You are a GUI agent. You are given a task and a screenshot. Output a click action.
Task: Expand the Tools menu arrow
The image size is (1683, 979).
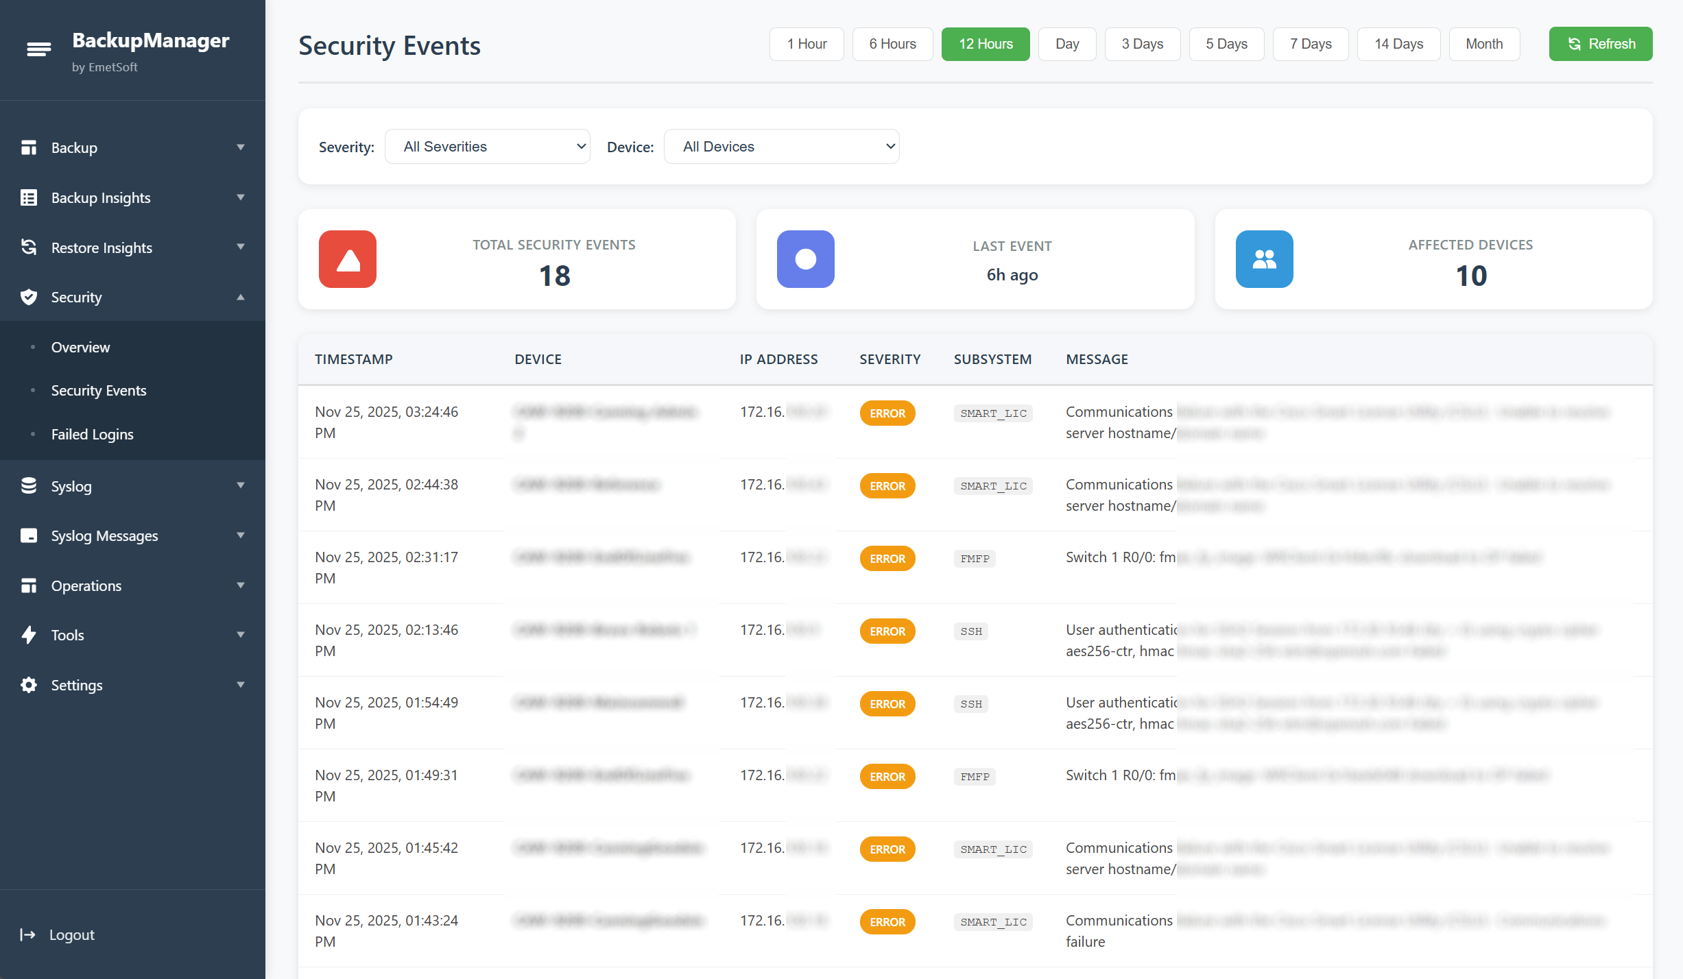(241, 635)
